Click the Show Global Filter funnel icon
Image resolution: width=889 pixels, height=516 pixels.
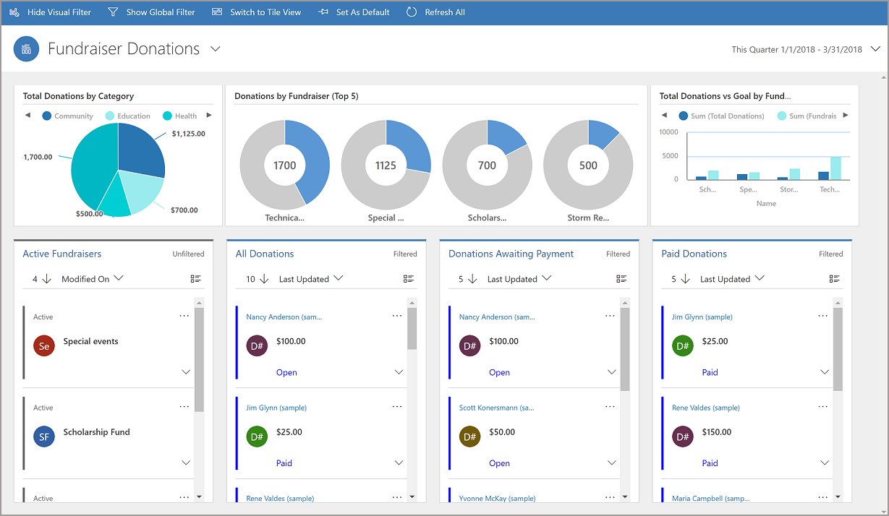pyautogui.click(x=112, y=12)
